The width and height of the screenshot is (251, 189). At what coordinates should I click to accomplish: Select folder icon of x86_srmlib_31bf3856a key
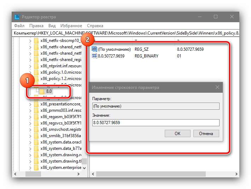click(x=36, y=136)
